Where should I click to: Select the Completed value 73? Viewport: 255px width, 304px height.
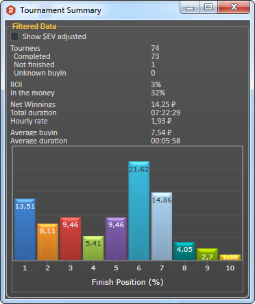pyautogui.click(x=155, y=56)
